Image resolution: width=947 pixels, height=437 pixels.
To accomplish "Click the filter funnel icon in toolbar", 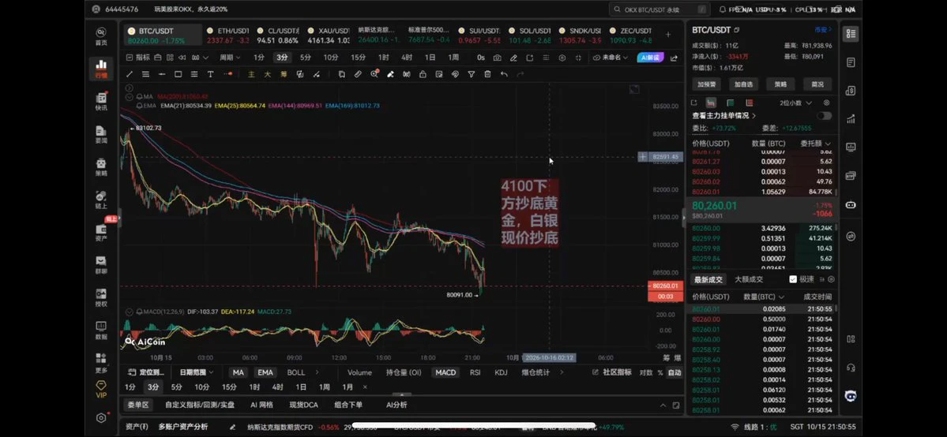I will click(471, 74).
